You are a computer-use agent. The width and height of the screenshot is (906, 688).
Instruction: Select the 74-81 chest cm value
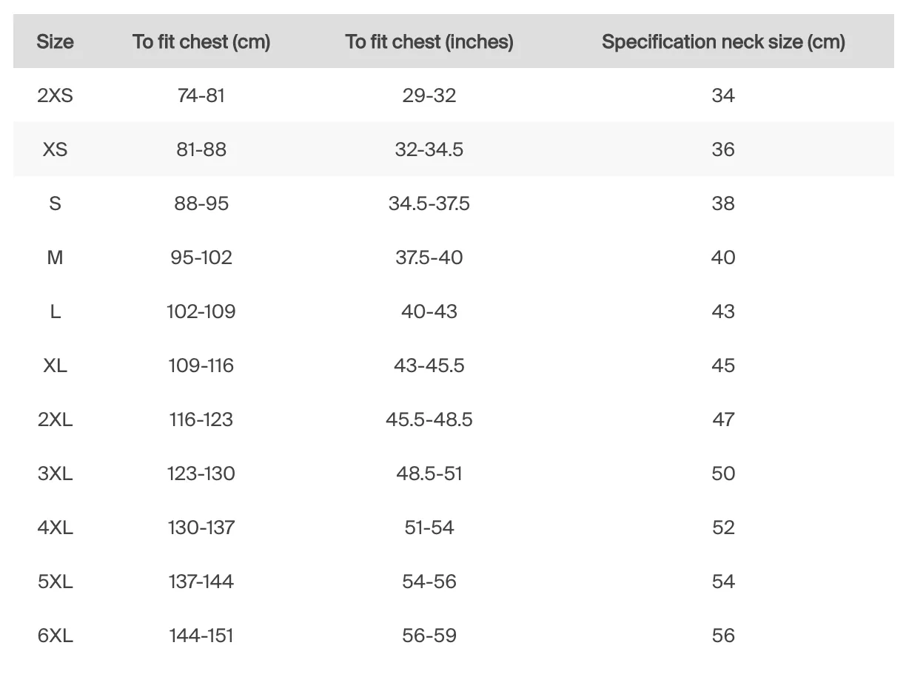coord(201,95)
